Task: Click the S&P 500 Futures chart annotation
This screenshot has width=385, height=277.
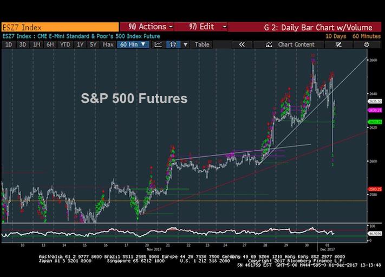Action: pos(134,98)
